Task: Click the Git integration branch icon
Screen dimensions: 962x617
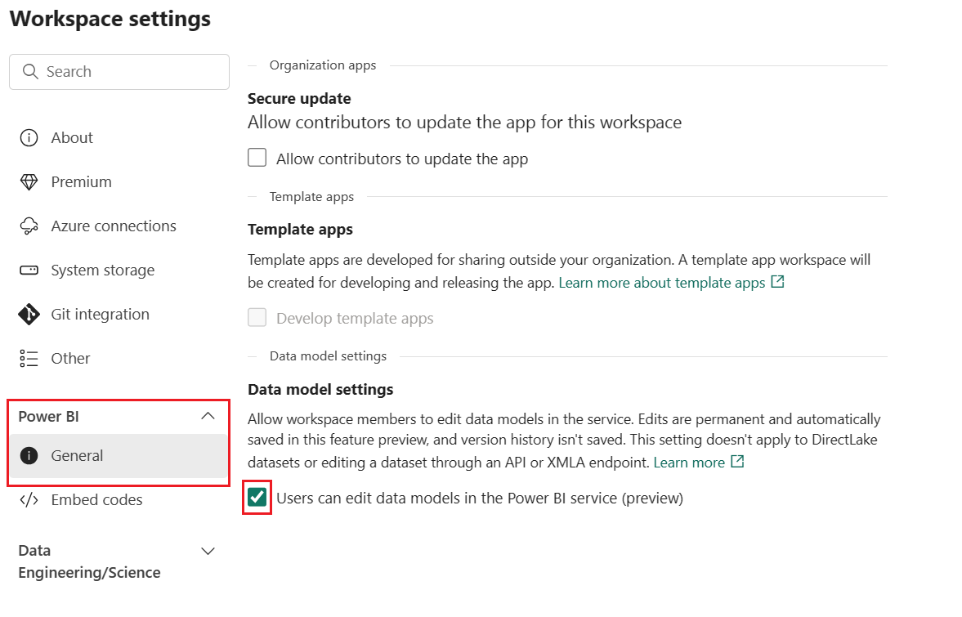Action: coord(29,314)
